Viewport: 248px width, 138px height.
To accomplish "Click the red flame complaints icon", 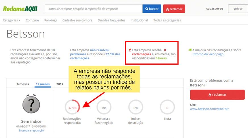I will point(130,50).
